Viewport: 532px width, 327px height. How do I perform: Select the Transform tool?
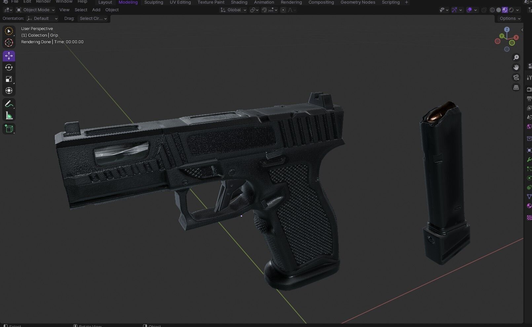(9, 91)
